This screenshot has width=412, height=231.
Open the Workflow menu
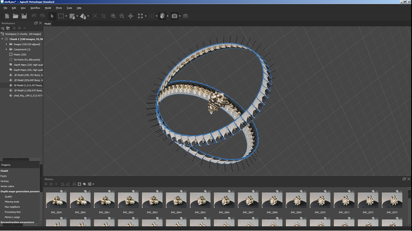(35, 8)
